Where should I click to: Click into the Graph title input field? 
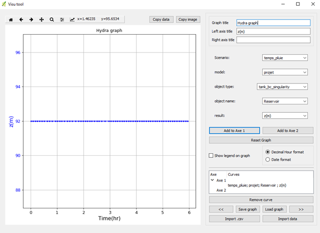[x=274, y=23]
